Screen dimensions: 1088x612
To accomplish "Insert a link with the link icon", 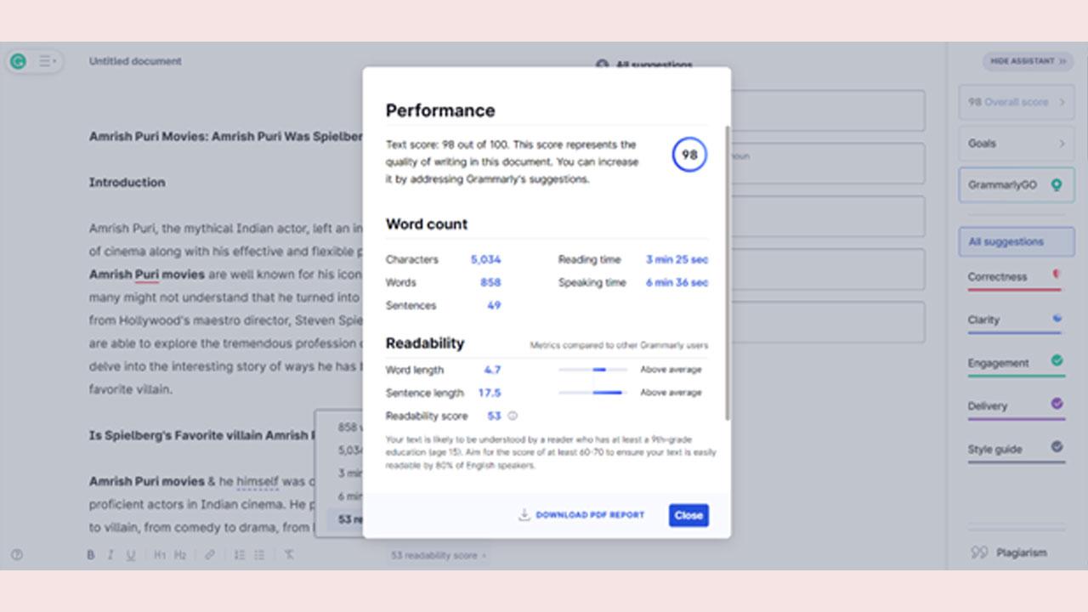I will tap(209, 555).
